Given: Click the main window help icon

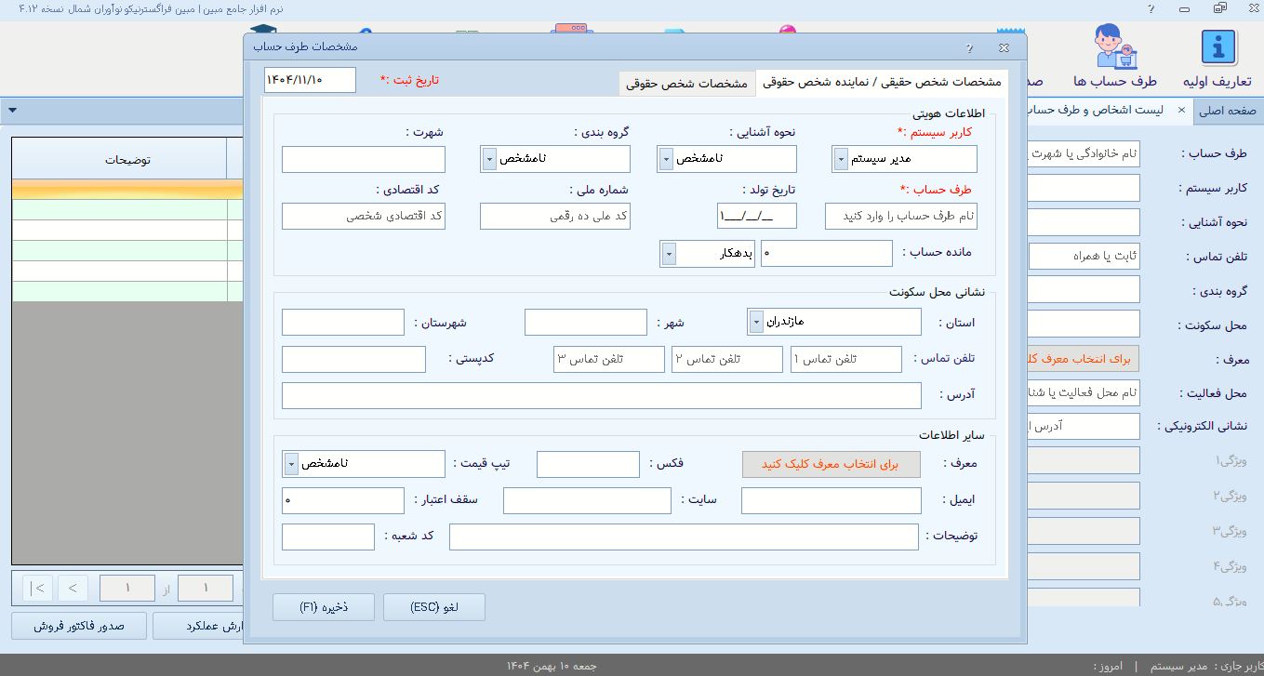Looking at the screenshot, I should coord(1151,9).
